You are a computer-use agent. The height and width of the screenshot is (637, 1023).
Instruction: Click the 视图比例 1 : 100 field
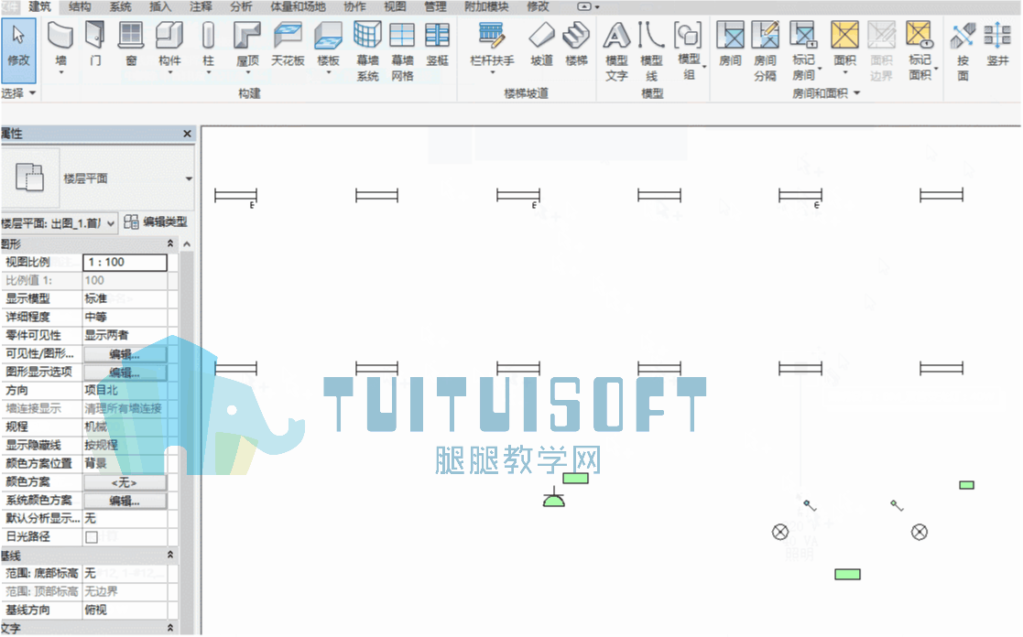point(125,262)
